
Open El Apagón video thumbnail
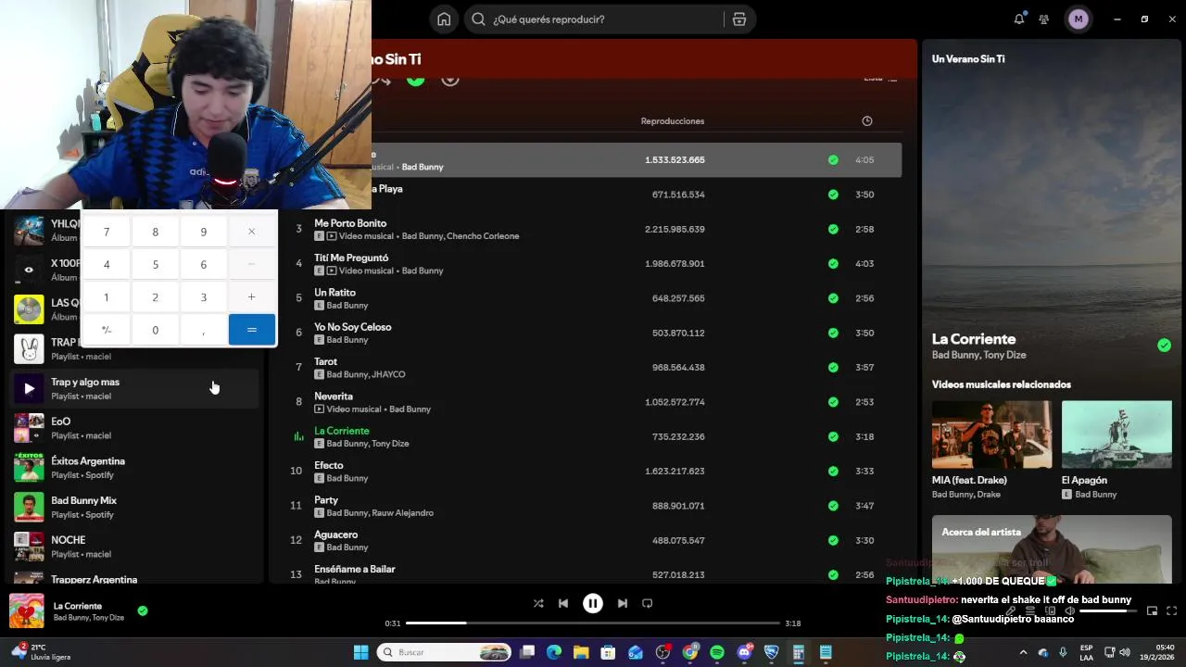1117,434
